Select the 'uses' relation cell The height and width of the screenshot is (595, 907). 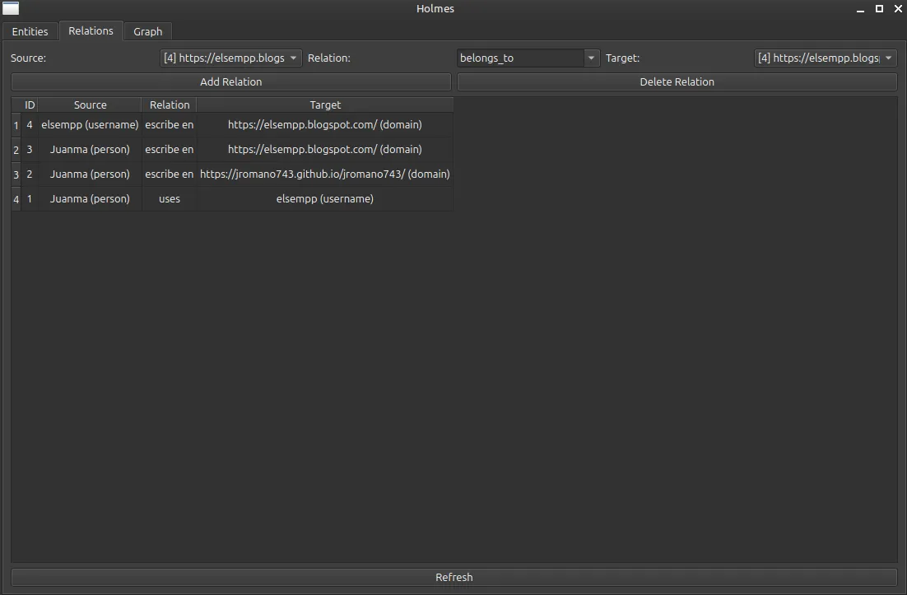coord(170,199)
